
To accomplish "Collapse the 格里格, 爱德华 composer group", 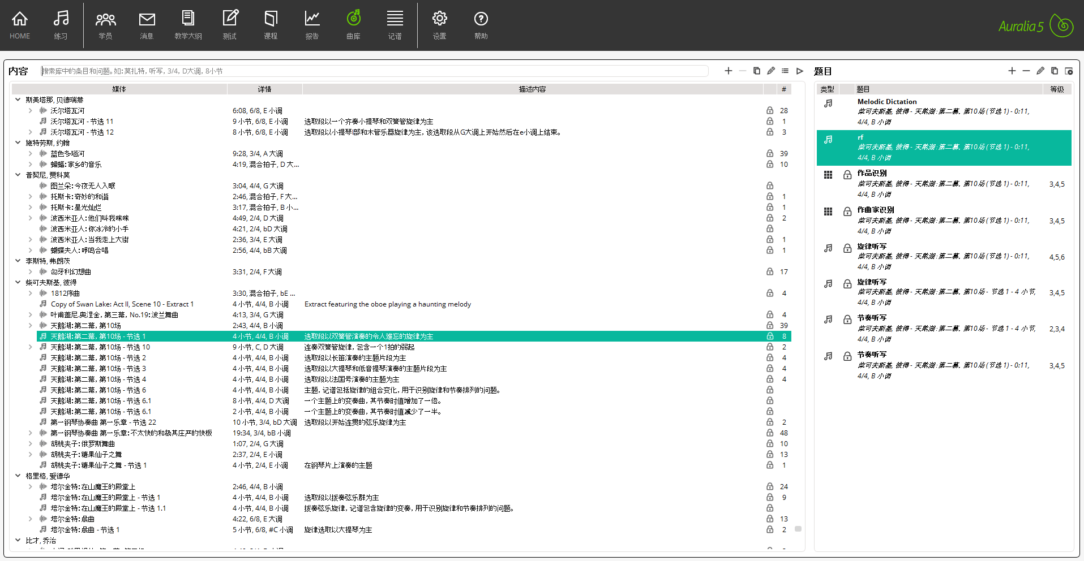I will tap(18, 476).
